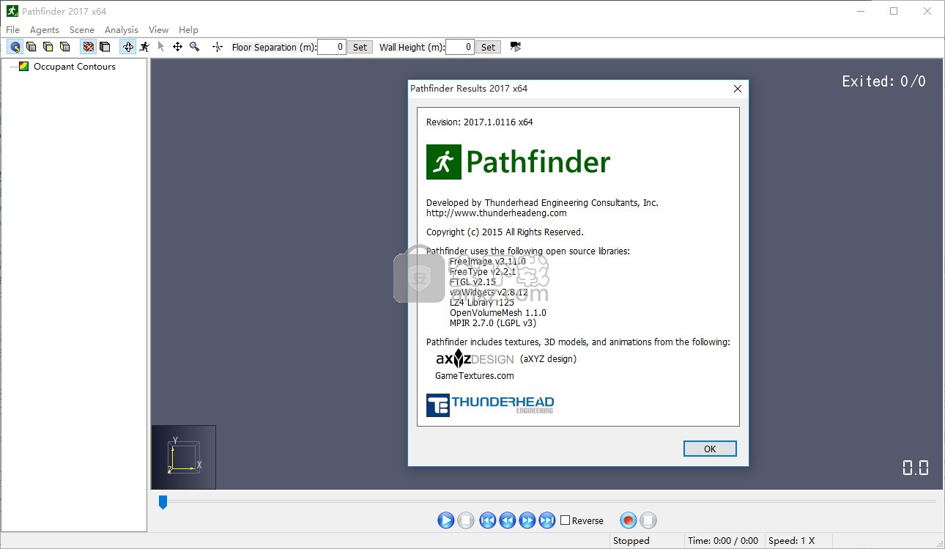Click the '0.0' time readout in viewport
The width and height of the screenshot is (945, 549).
[x=916, y=468]
